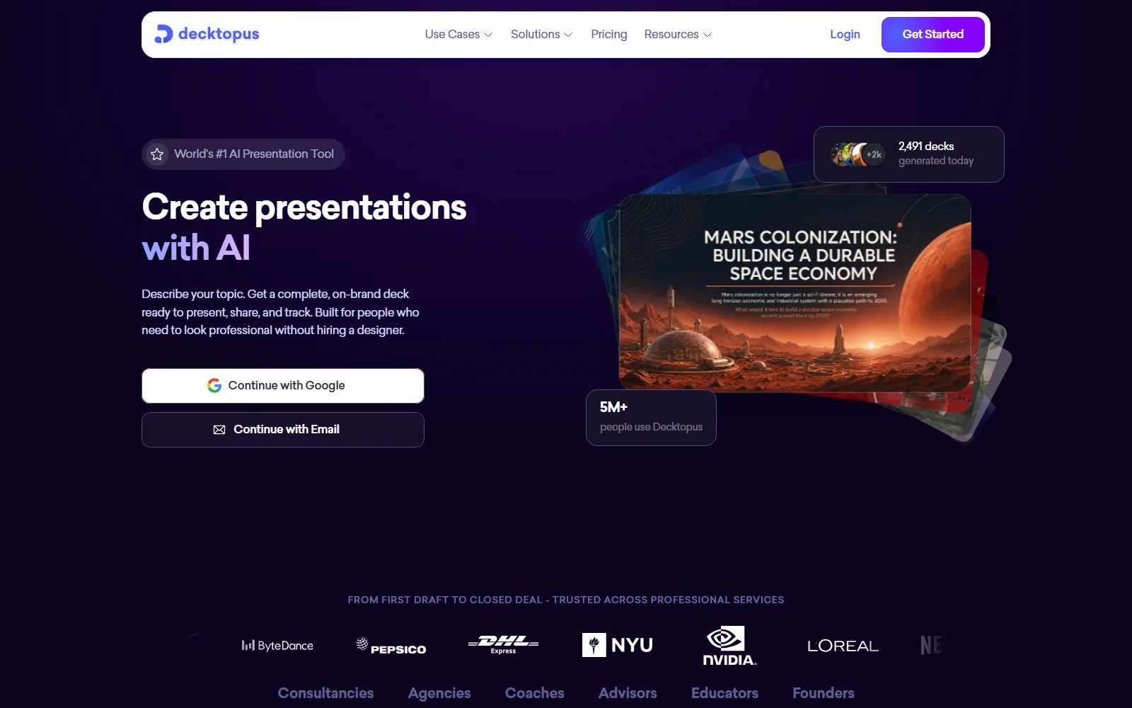Expand the Resources dropdown
The width and height of the screenshot is (1132, 708).
pos(678,35)
